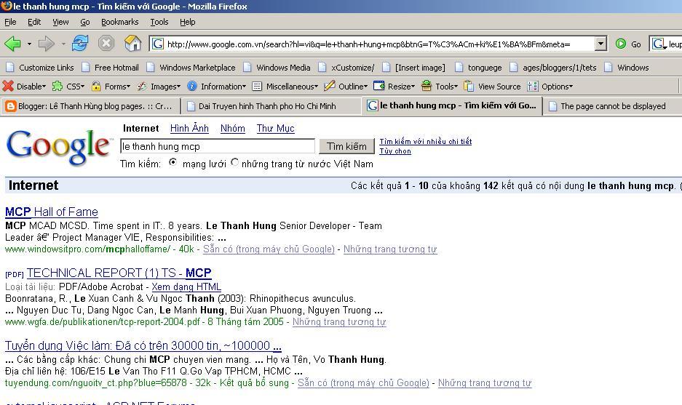
Task: Open the Tools menu in menu bar
Action: 159,22
